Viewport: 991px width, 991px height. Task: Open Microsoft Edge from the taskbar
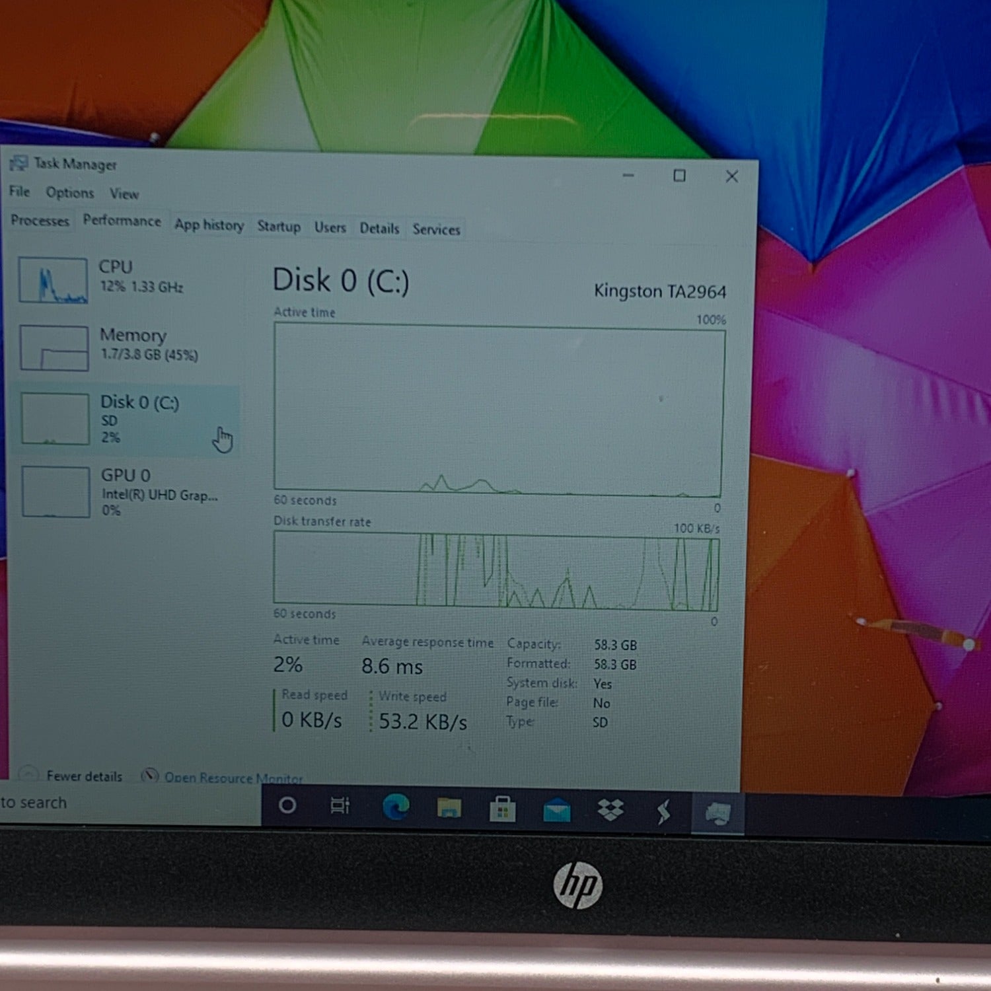coord(396,807)
